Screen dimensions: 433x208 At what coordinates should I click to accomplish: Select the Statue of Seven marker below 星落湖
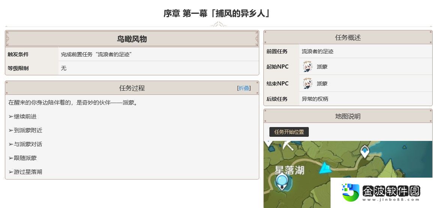pyautogui.click(x=282, y=181)
